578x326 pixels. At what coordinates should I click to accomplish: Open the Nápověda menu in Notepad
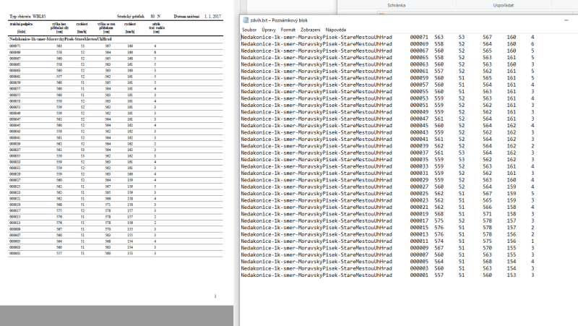coord(336,30)
